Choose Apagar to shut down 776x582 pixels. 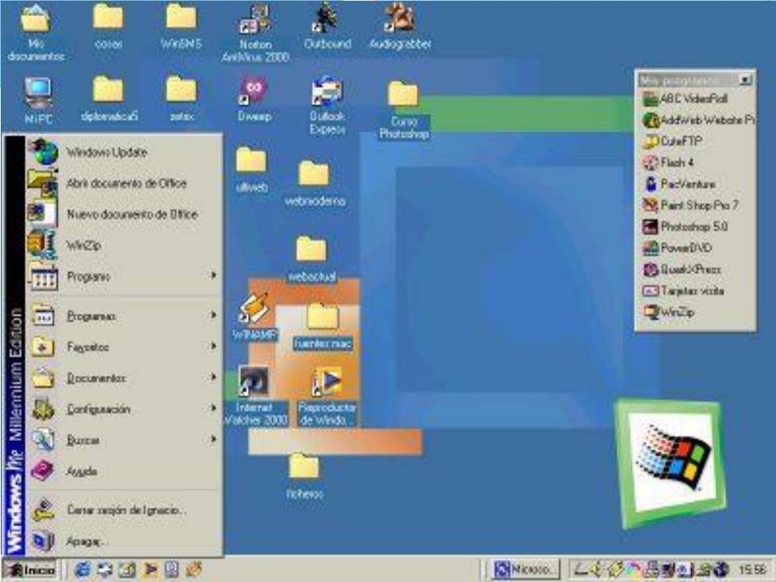coord(87,541)
